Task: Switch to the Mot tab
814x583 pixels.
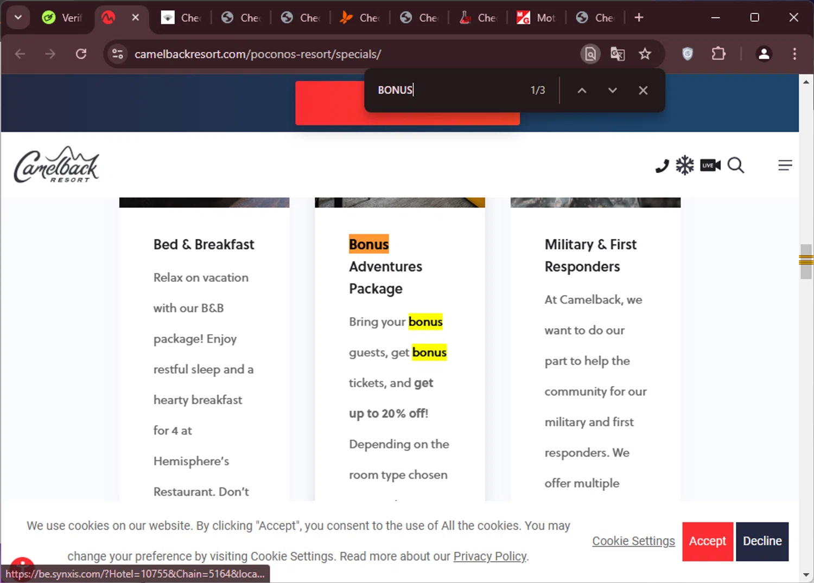Action: [x=536, y=18]
